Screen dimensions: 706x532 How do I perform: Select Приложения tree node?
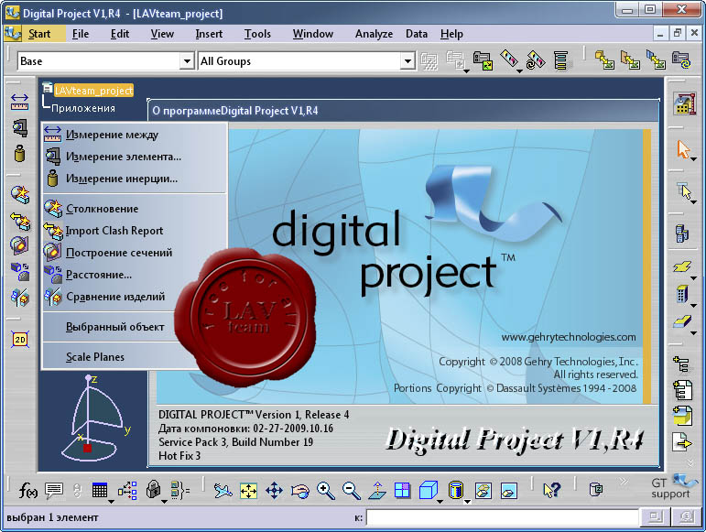tap(82, 108)
